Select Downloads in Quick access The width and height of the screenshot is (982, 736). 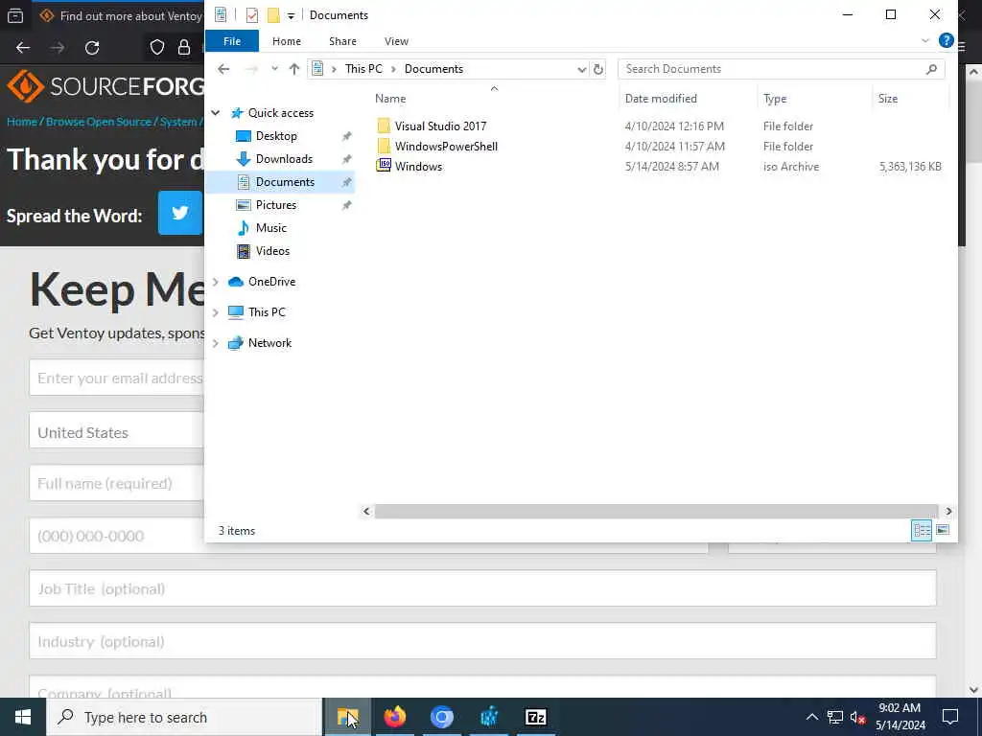pos(284,159)
